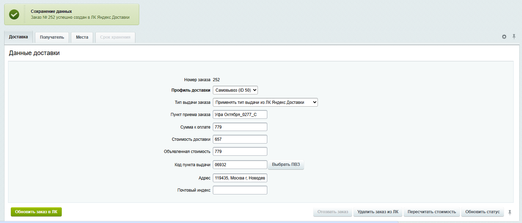Screen dimensions: 522x223
Task: Open the Профиль доставки dropdown
Action: click(x=235, y=90)
